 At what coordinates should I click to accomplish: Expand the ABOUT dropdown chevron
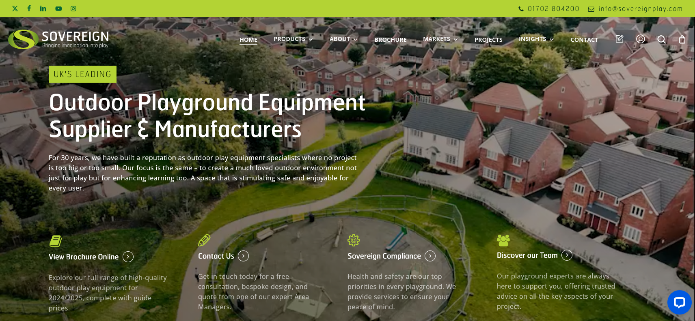point(355,39)
